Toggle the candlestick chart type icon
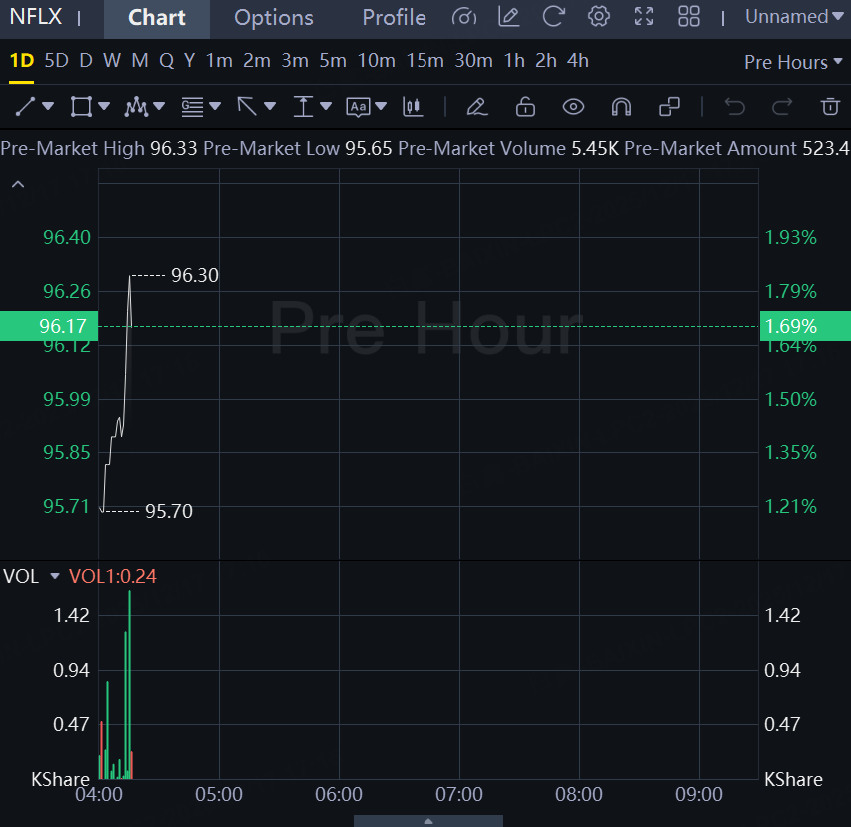 coord(412,106)
